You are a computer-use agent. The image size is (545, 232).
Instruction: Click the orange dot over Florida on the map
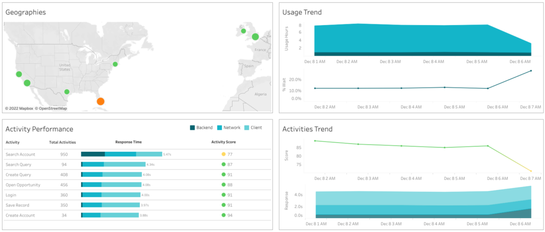pyautogui.click(x=101, y=101)
